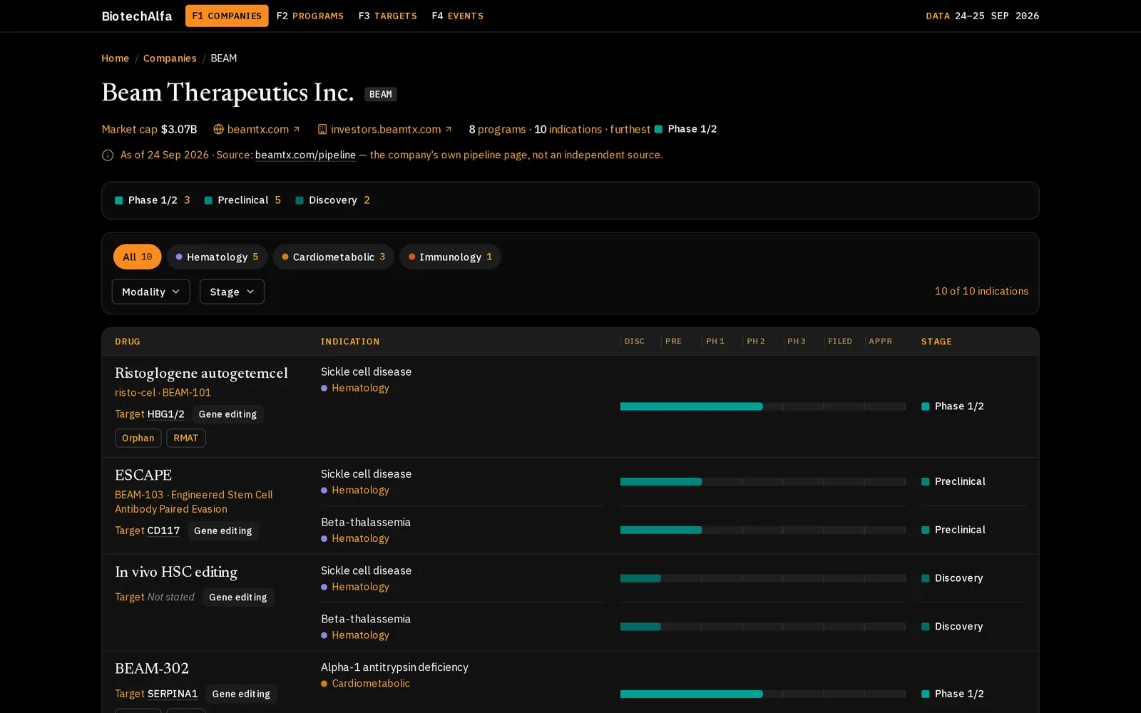Open Companies breadcrumb link
Viewport: 1141px width, 713px height.
(170, 58)
